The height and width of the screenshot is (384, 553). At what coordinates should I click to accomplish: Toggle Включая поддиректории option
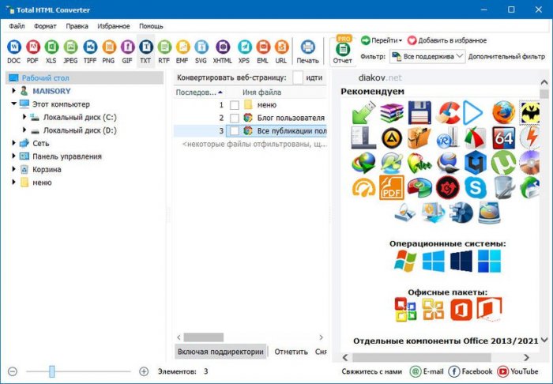220,352
